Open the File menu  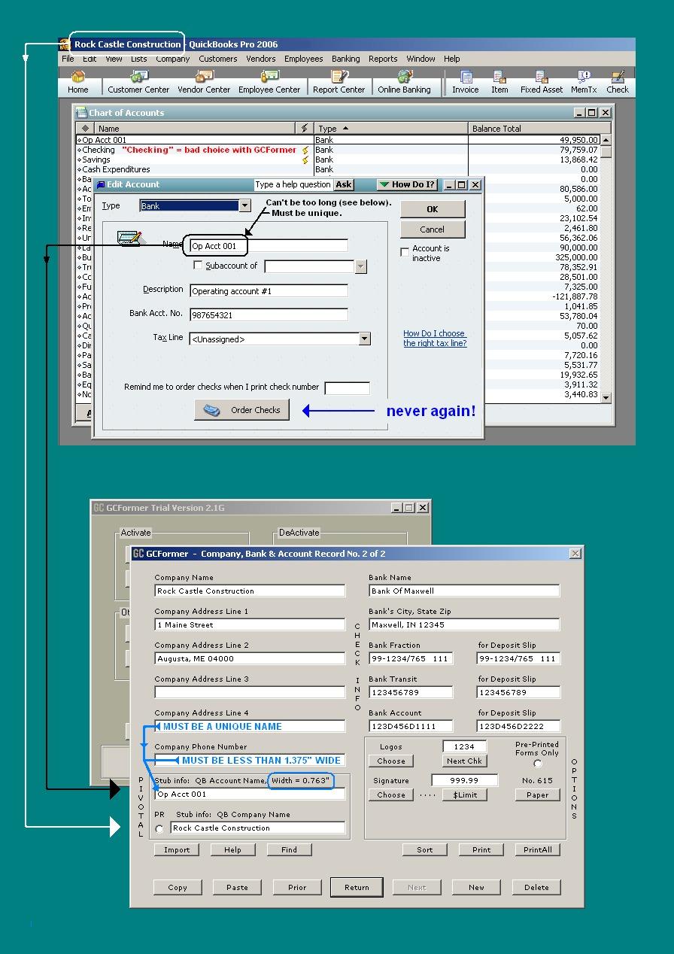[68, 59]
